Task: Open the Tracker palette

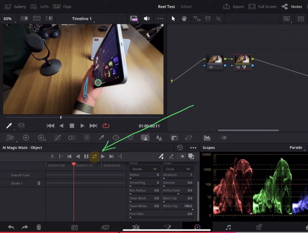Action: click(x=131, y=138)
